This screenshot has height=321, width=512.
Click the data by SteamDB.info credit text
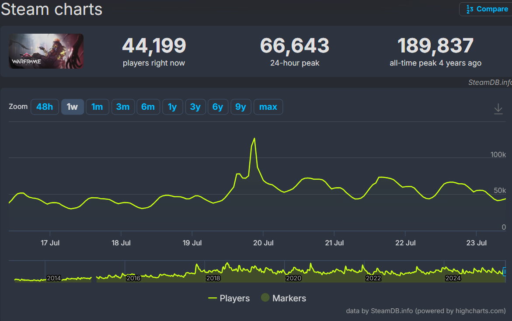click(x=426, y=311)
